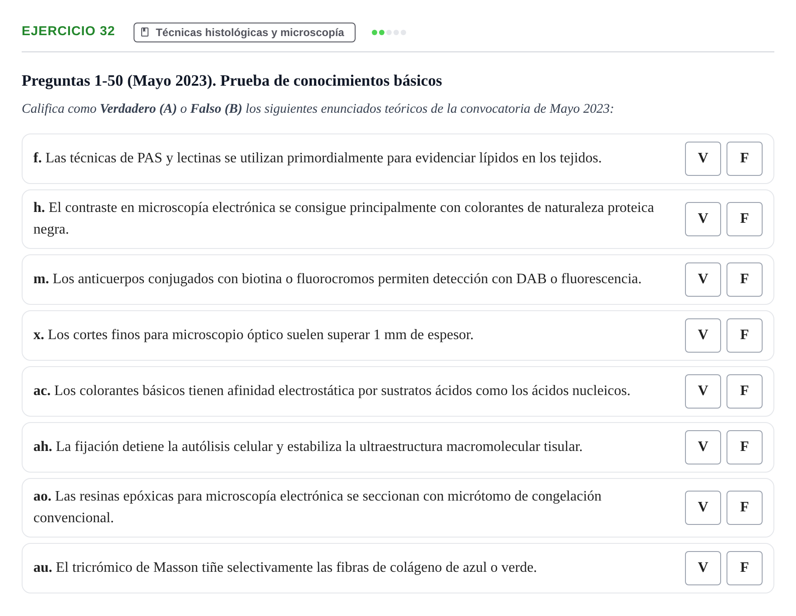Mark statement f about PAS as Verdadero

pyautogui.click(x=703, y=159)
